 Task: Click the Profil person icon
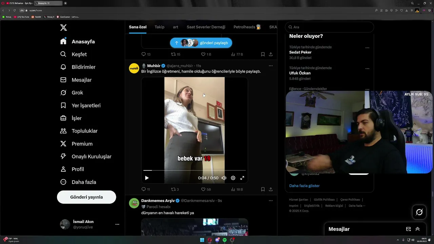[63, 169]
